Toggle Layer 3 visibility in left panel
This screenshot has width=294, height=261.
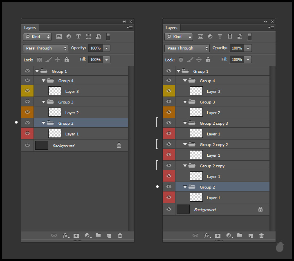pos(27,91)
